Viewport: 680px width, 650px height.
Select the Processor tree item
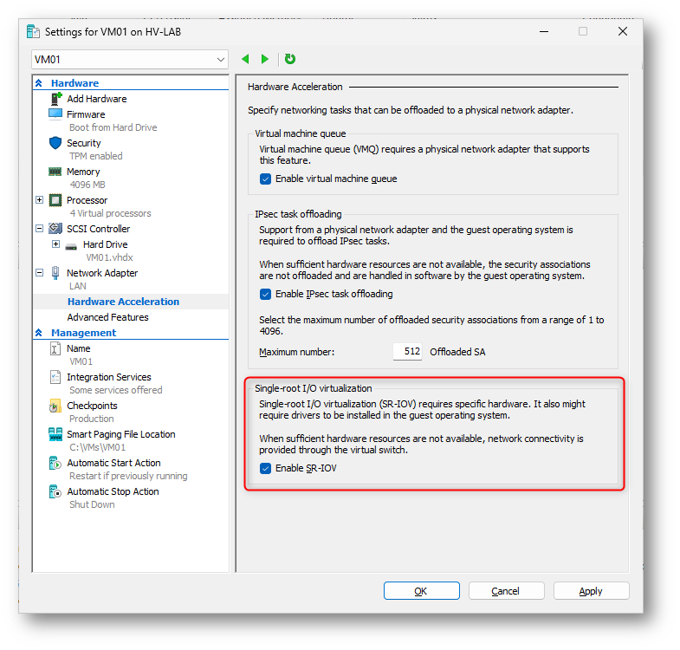pos(87,200)
